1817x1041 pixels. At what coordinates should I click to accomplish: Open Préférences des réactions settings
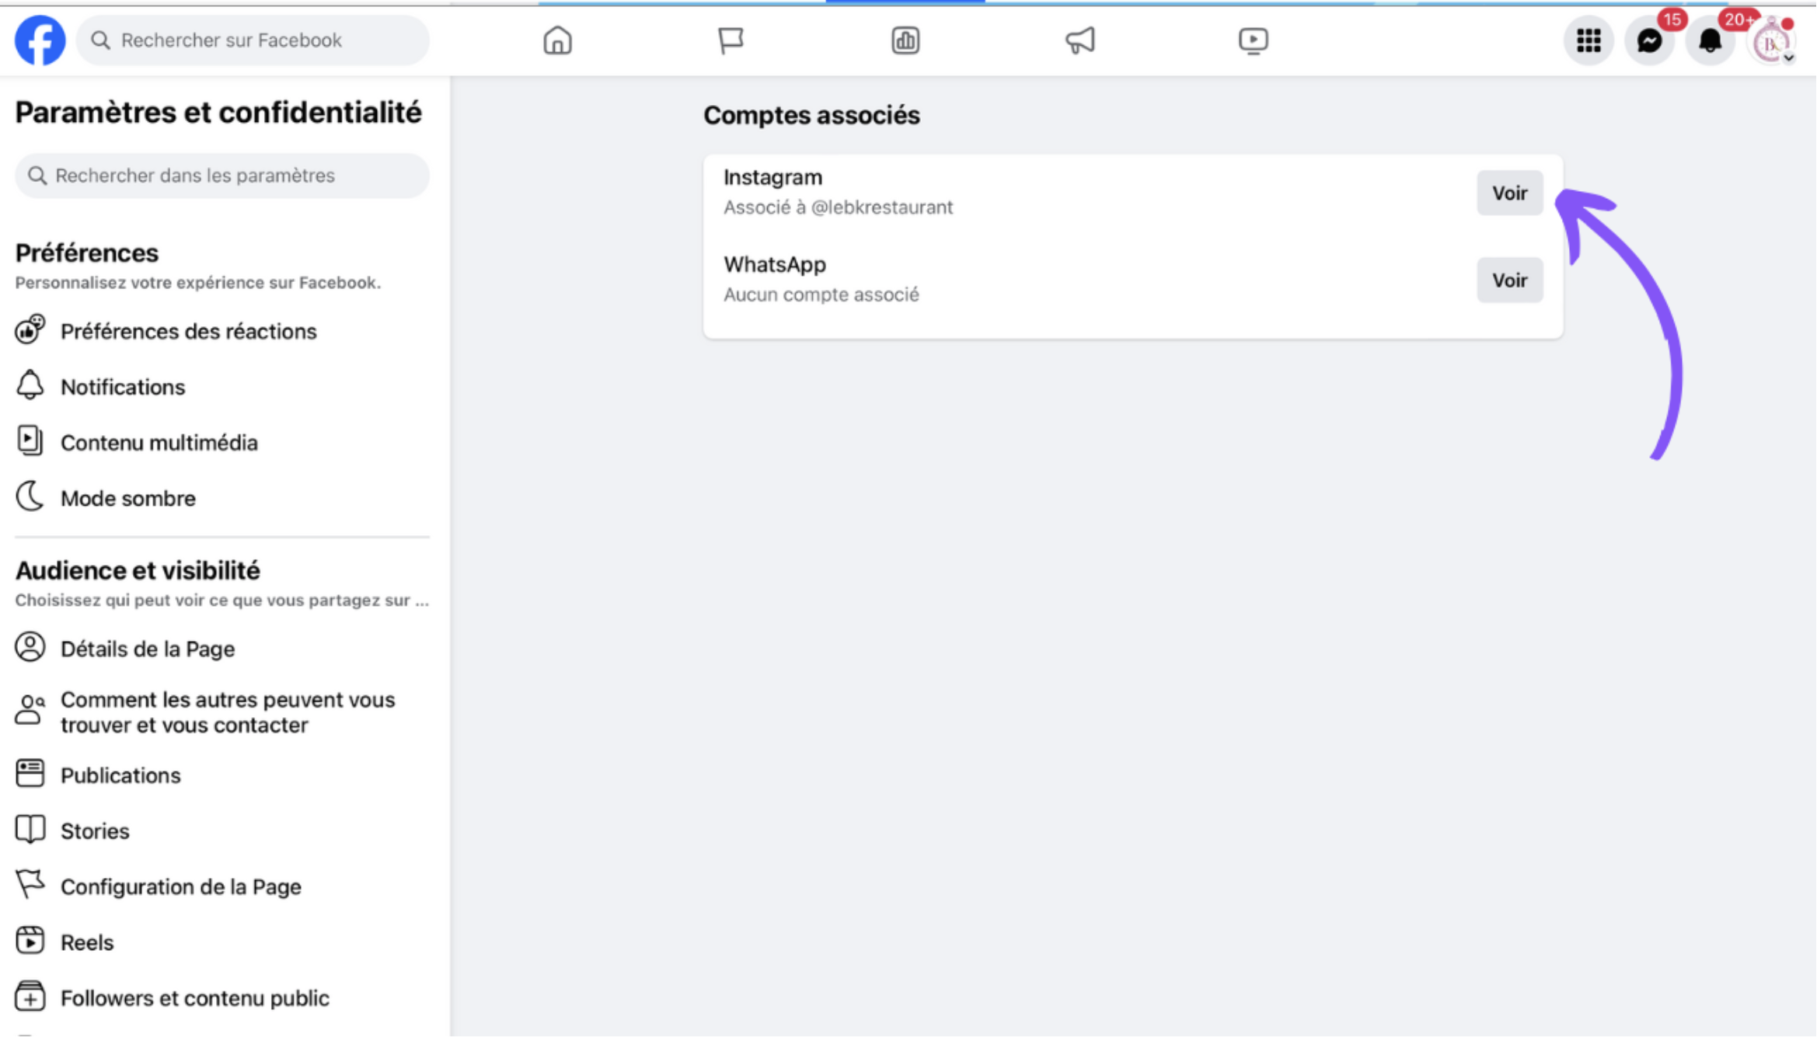click(222, 332)
